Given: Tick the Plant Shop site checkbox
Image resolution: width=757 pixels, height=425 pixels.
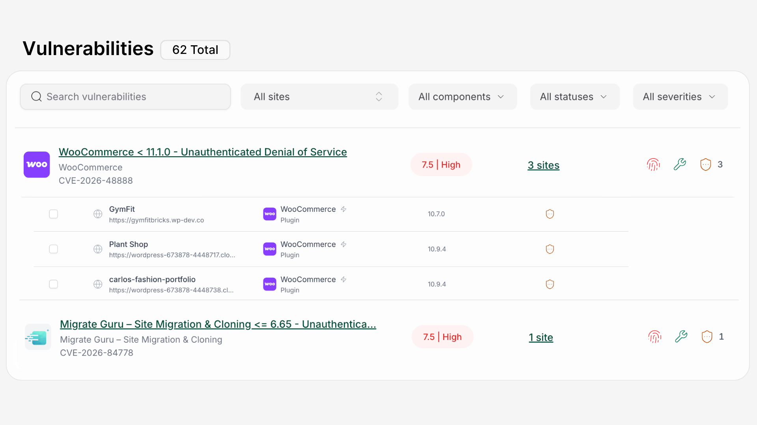Looking at the screenshot, I should [53, 249].
